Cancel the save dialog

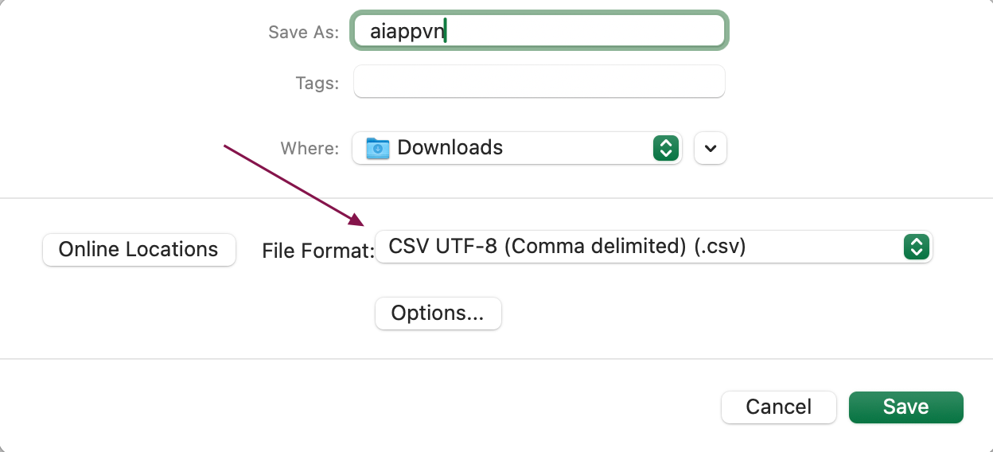[x=778, y=407]
